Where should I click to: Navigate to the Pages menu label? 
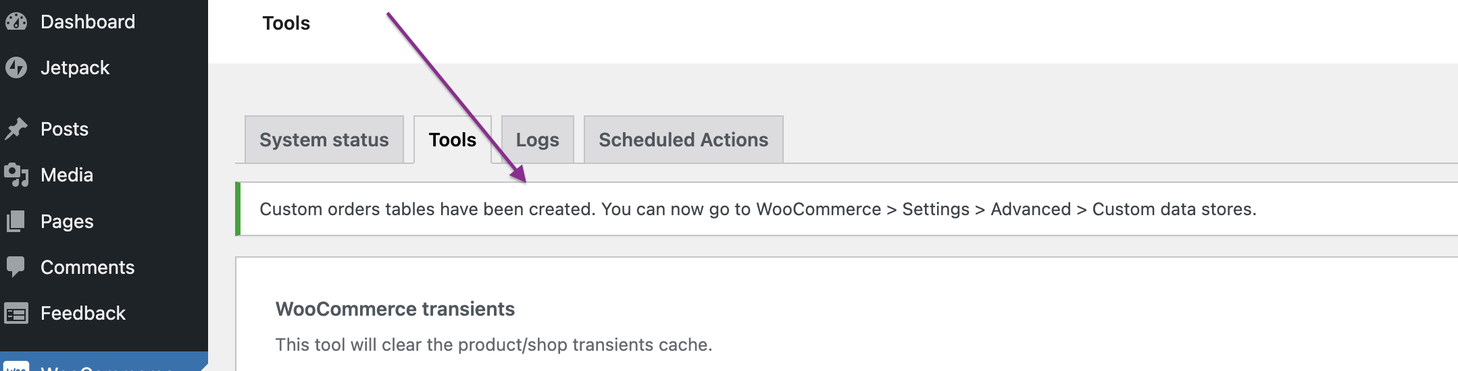click(x=67, y=221)
